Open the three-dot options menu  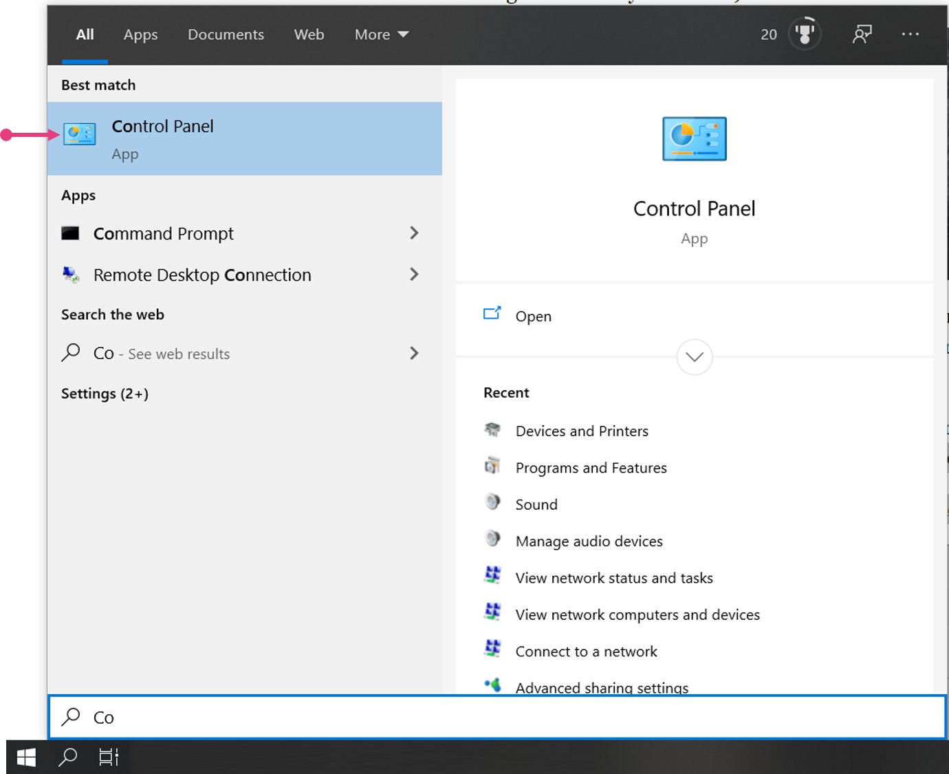pos(910,34)
